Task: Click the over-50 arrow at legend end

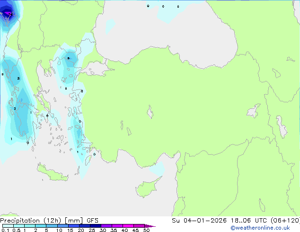Action: tap(150, 226)
